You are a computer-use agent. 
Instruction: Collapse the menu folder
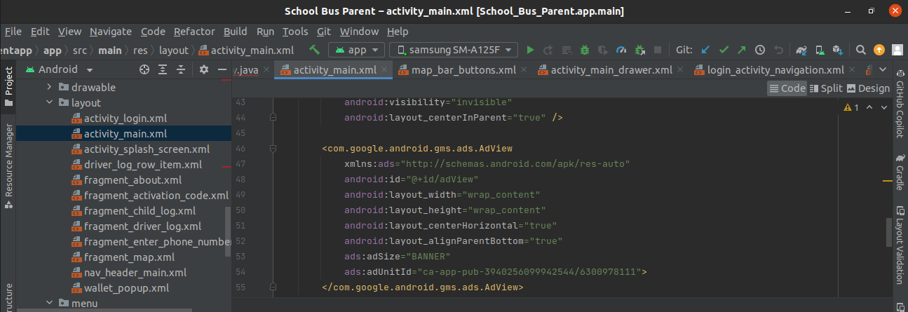(49, 304)
